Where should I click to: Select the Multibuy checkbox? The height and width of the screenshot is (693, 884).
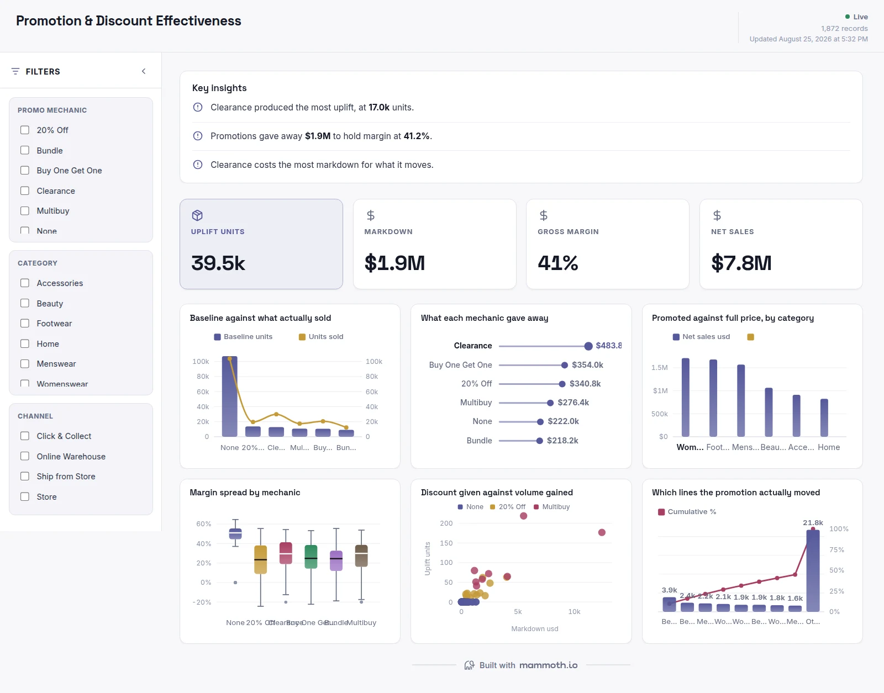click(25, 210)
